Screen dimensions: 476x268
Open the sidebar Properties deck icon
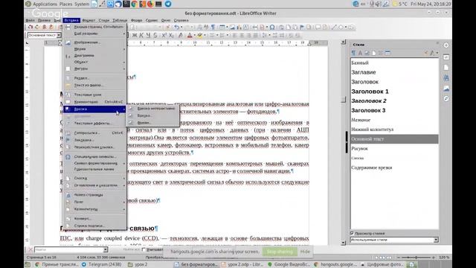(446, 57)
